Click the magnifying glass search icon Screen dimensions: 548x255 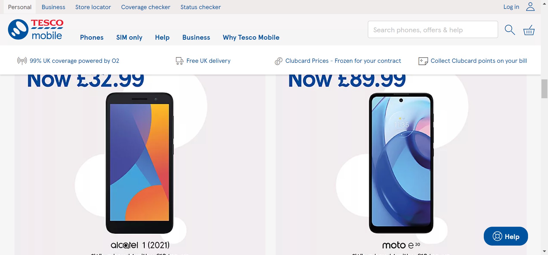click(x=510, y=30)
